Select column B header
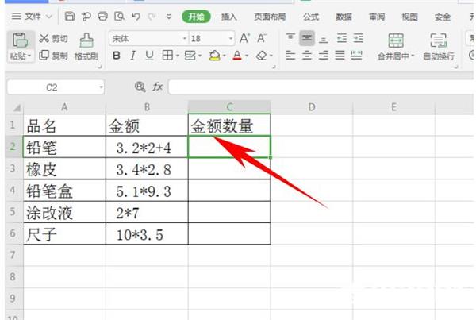Viewport: 476px width, 320px height. click(147, 107)
